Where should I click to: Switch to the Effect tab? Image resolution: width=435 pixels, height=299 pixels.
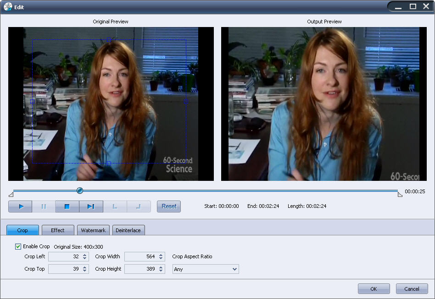(58, 230)
